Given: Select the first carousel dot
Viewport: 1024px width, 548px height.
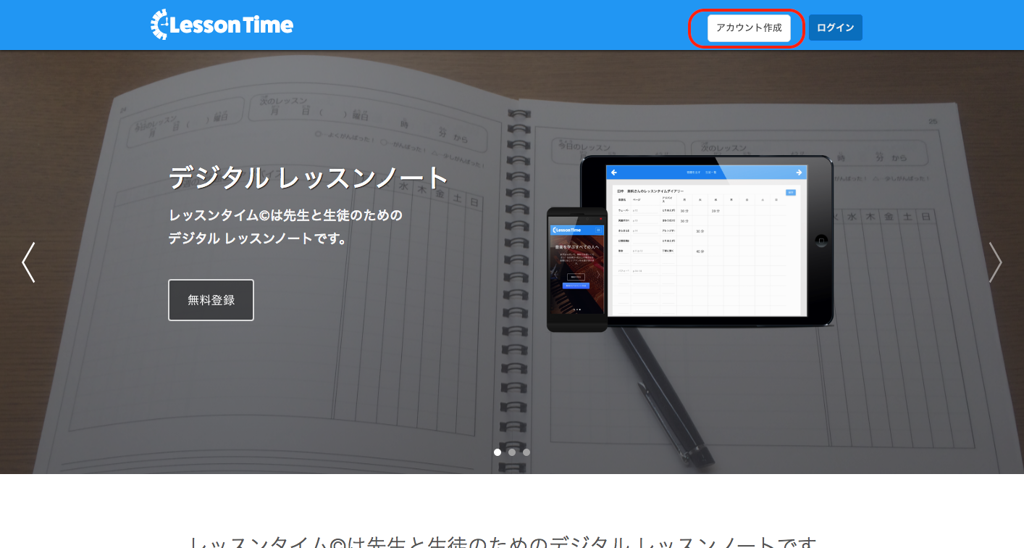Looking at the screenshot, I should point(498,452).
